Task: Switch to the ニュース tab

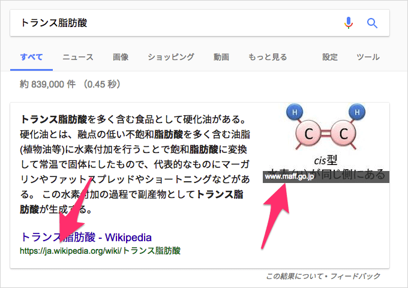Action: click(78, 57)
